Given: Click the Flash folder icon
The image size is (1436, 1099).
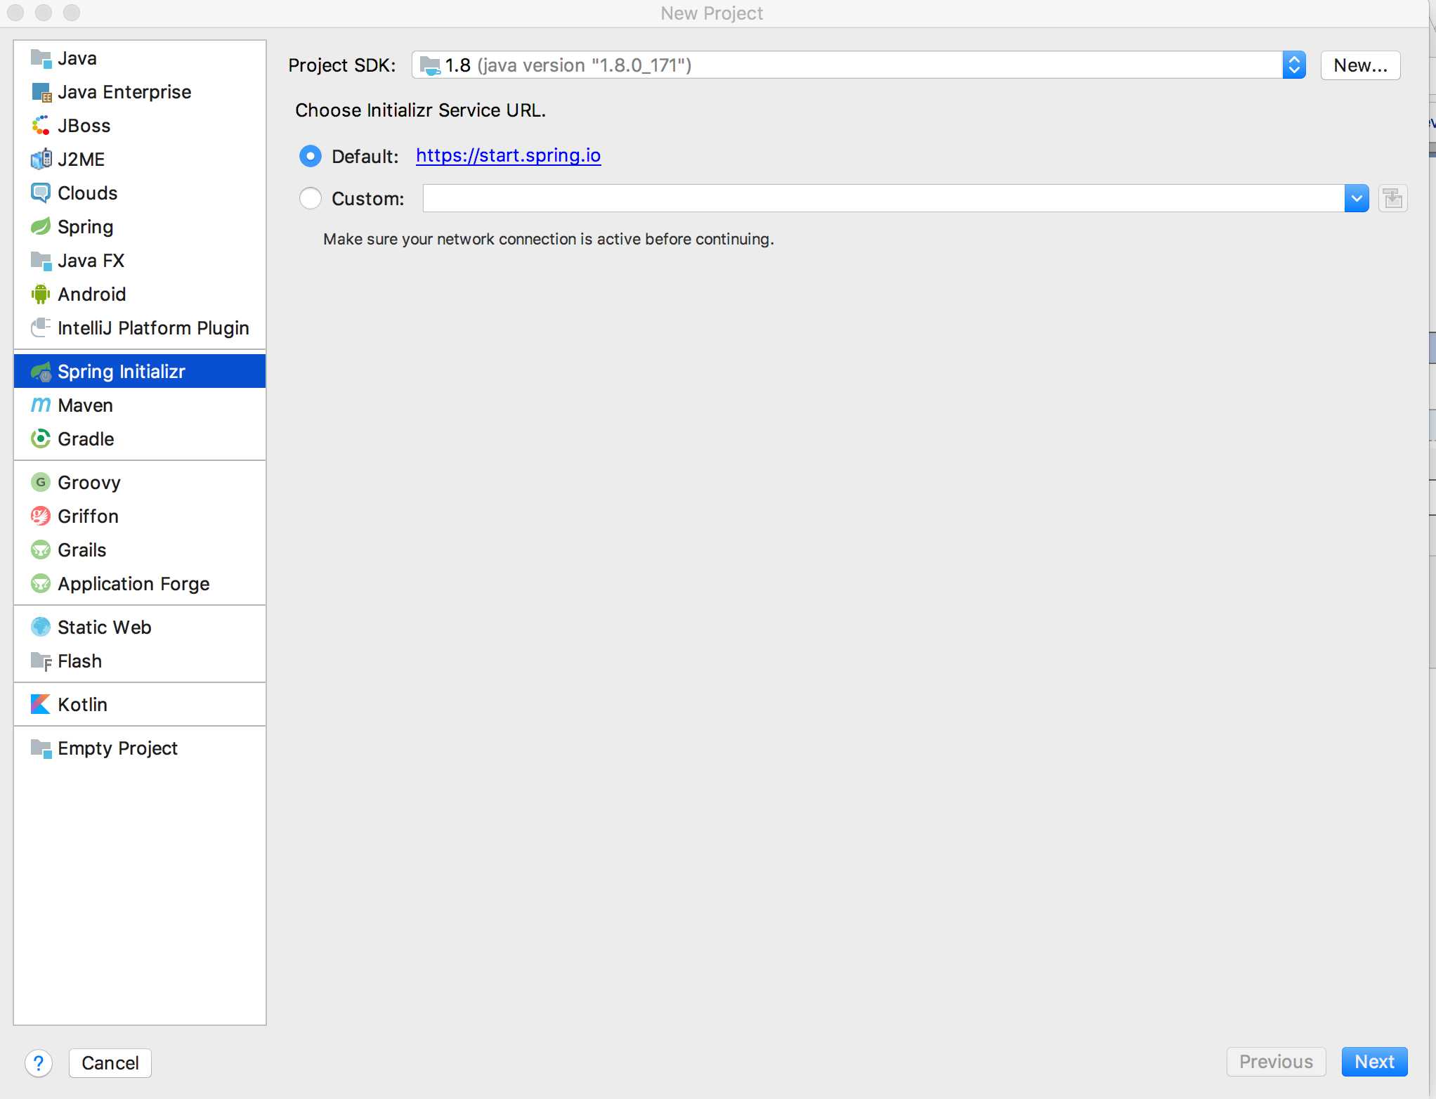Looking at the screenshot, I should pyautogui.click(x=41, y=661).
